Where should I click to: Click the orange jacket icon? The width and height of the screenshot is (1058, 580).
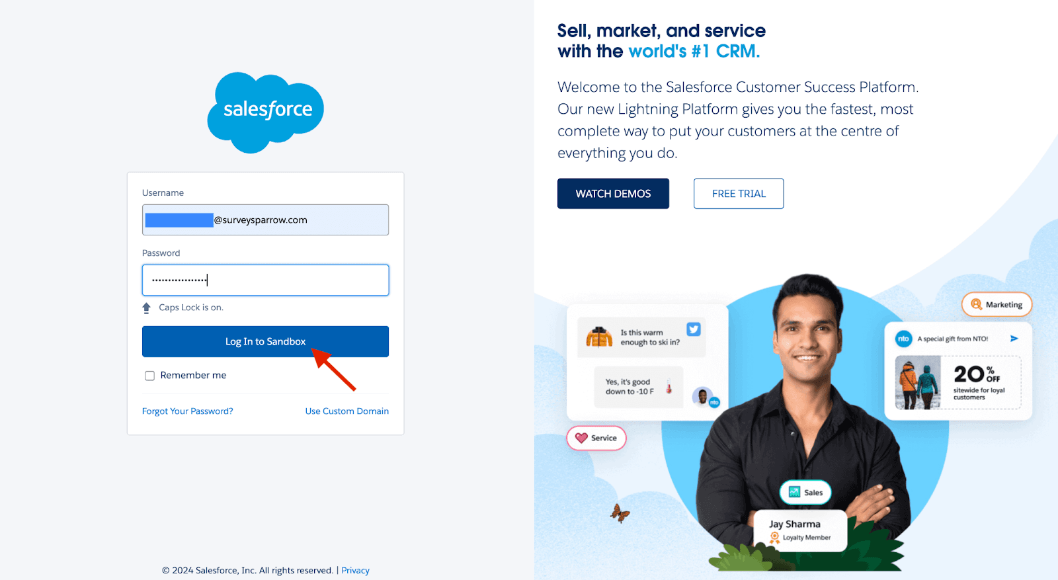[599, 337]
